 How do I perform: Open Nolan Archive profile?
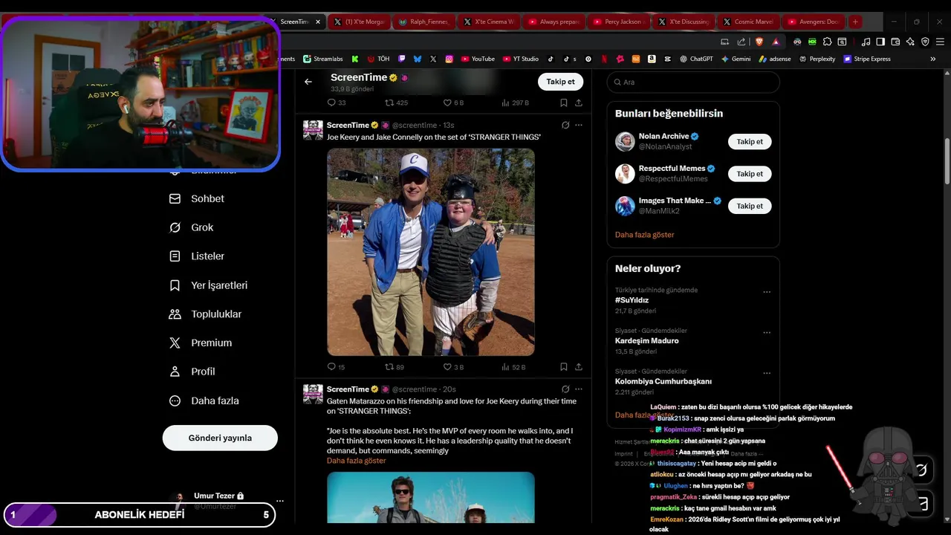tap(663, 137)
